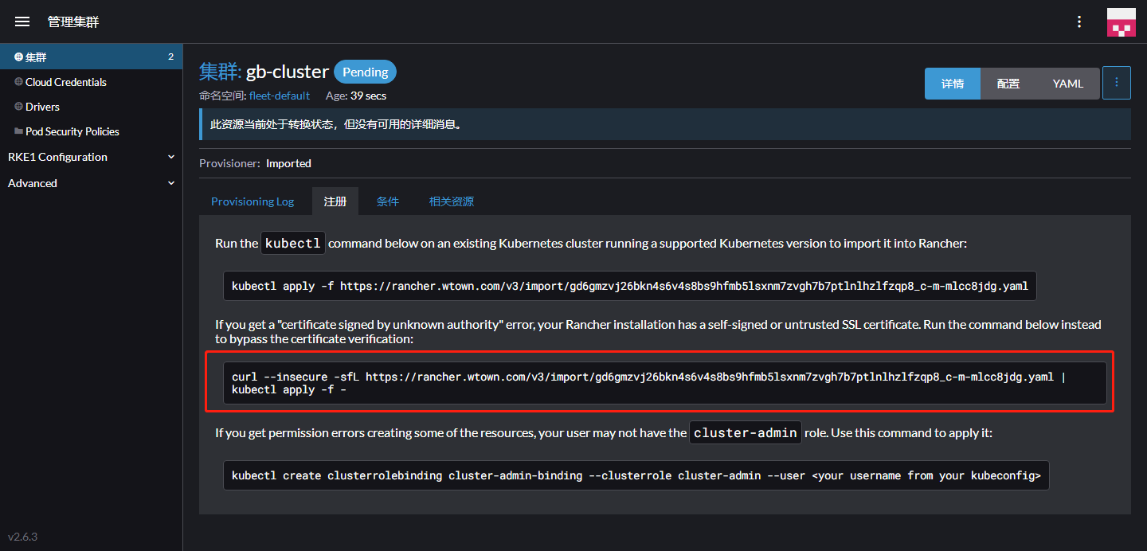Click the 详情 view button
1147x551 pixels.
point(953,84)
